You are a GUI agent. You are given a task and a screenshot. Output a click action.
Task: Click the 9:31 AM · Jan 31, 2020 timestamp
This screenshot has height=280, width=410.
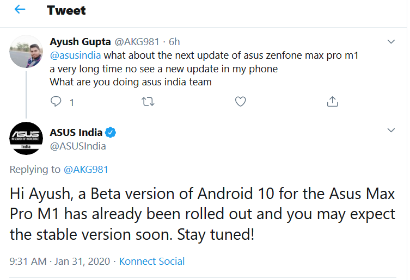[x=60, y=261]
